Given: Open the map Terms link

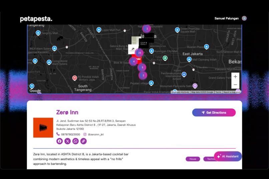Looking at the screenshot, I should click(x=218, y=92).
